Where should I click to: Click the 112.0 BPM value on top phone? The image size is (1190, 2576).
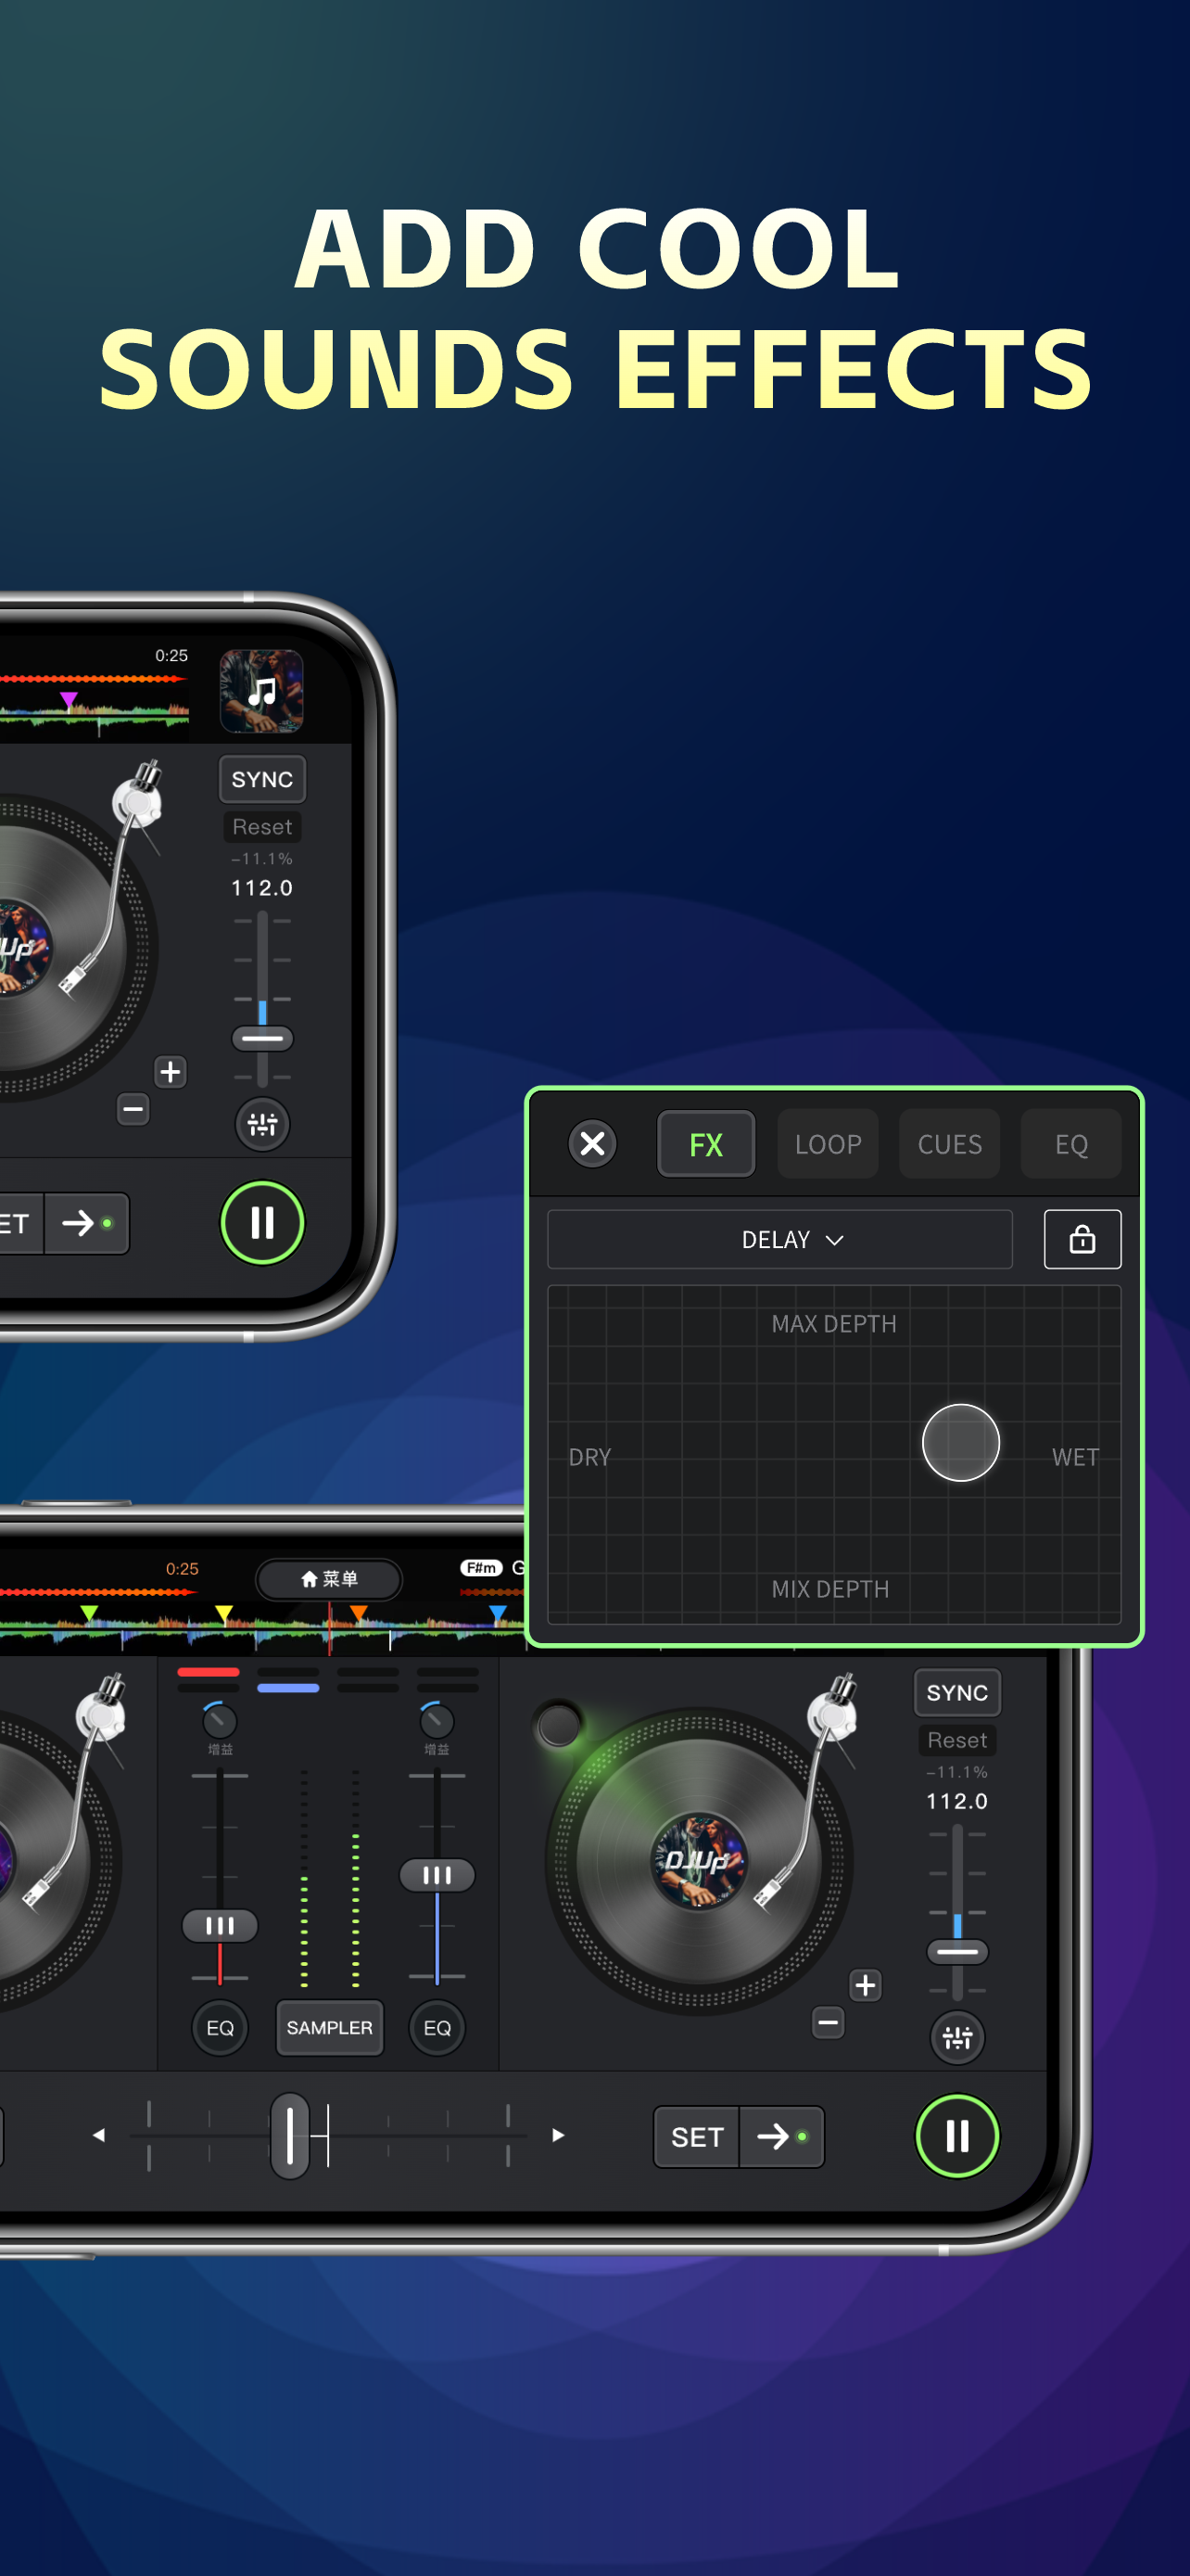point(261,888)
